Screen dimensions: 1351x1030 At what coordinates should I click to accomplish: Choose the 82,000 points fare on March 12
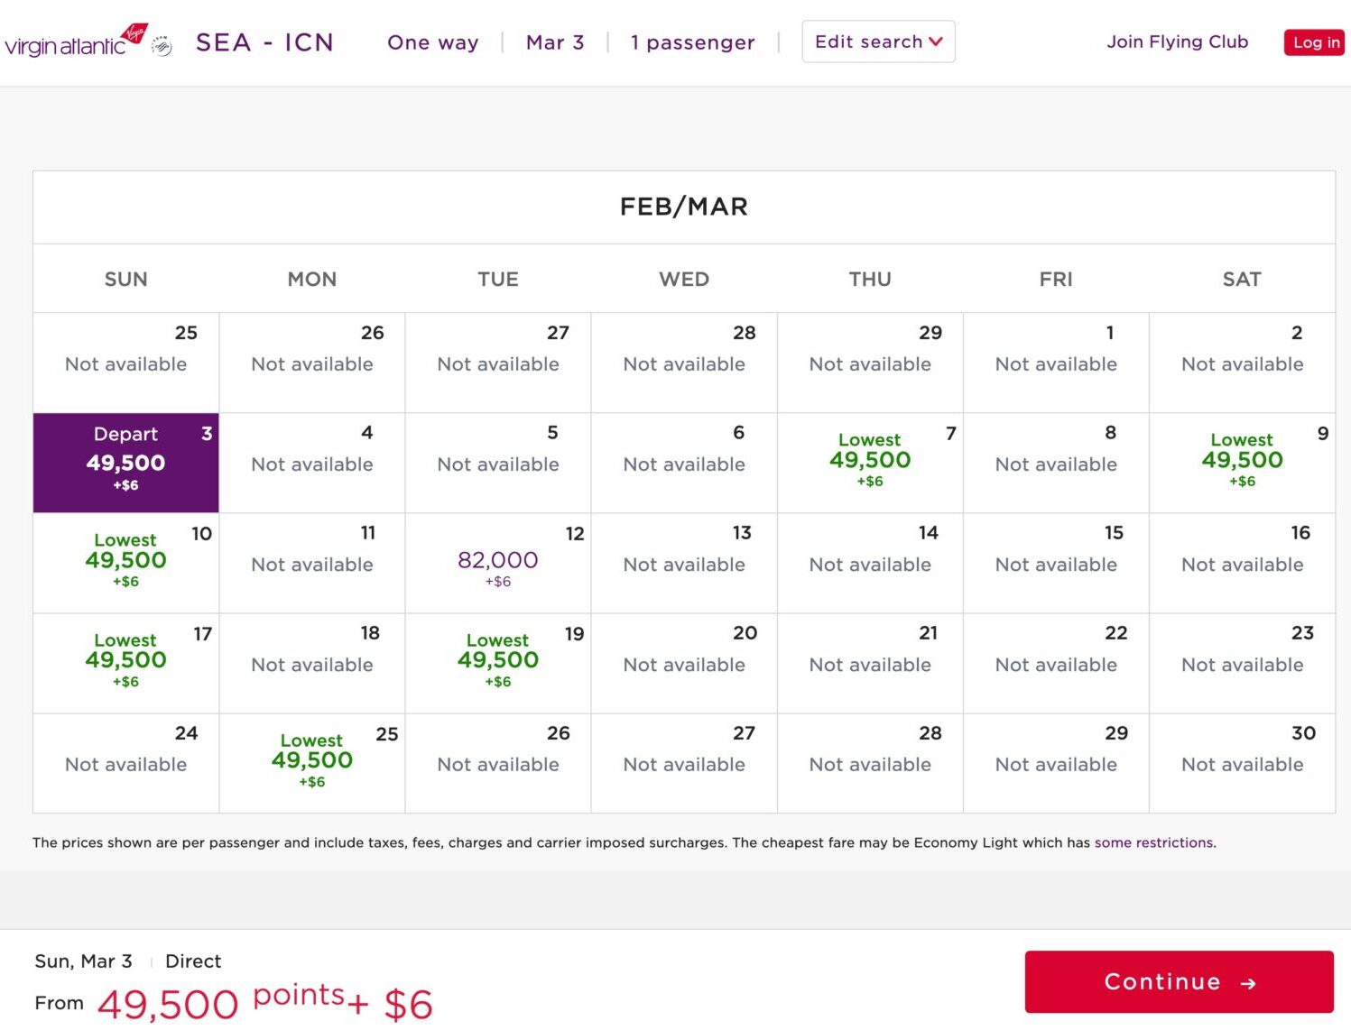click(498, 562)
